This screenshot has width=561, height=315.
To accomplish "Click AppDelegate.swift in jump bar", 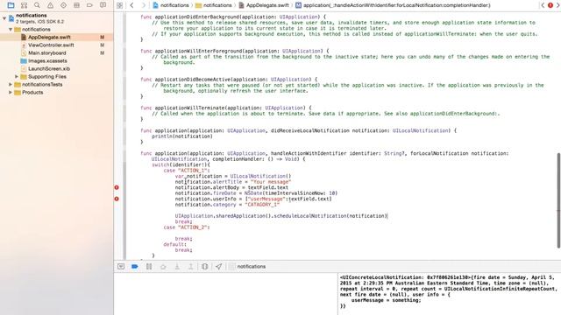I will (x=264, y=5).
